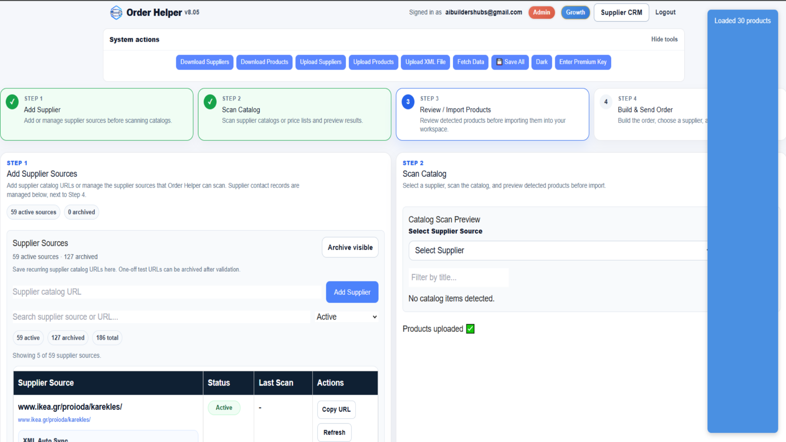Image resolution: width=786 pixels, height=442 pixels.
Task: Click the Step 2 green checkmark icon
Action: [x=210, y=102]
